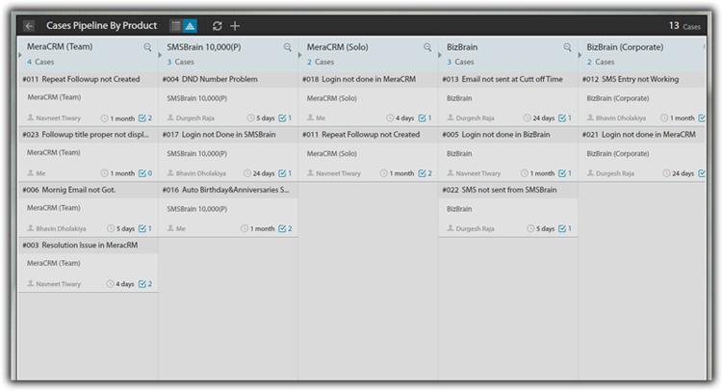The width and height of the screenshot is (722, 391).
Task: Select the pipeline board view icon
Action: (x=190, y=25)
